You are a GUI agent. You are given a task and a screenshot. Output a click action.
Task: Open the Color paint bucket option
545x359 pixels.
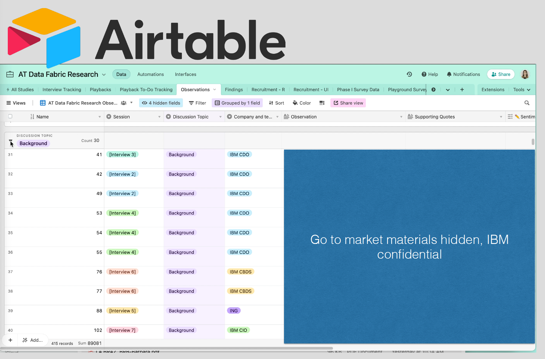[x=302, y=103]
